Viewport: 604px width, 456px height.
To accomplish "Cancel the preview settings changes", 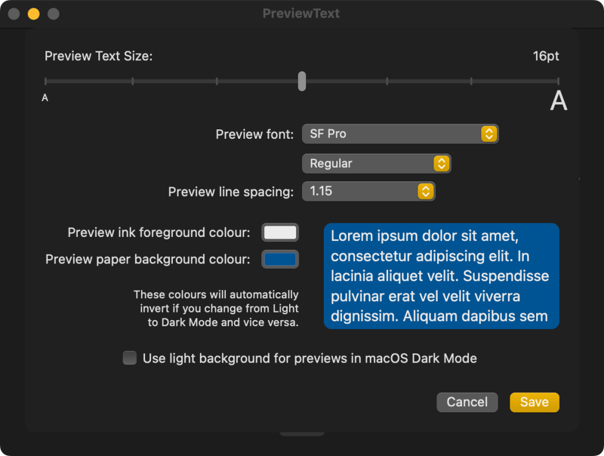I will pos(467,402).
